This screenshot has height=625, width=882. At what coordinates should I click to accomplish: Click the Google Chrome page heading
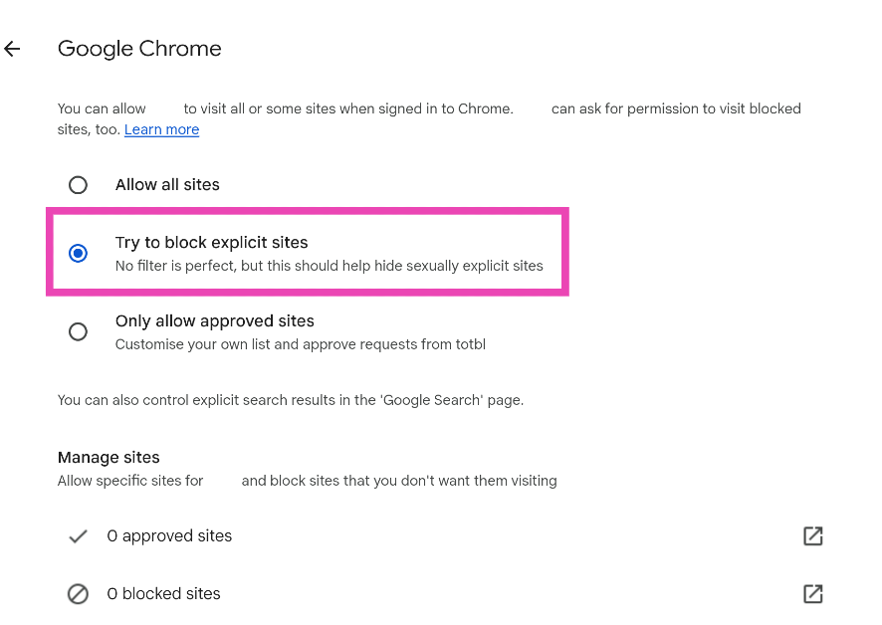tap(139, 49)
